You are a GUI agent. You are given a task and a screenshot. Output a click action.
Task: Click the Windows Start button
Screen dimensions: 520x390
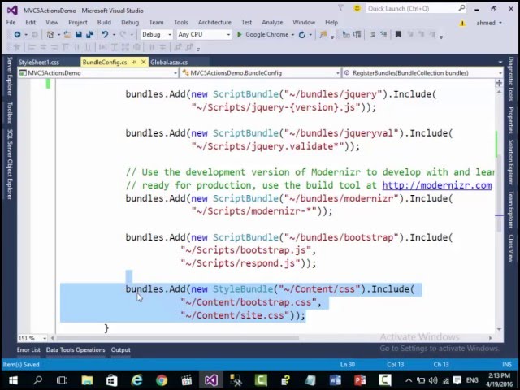pyautogui.click(x=13, y=380)
